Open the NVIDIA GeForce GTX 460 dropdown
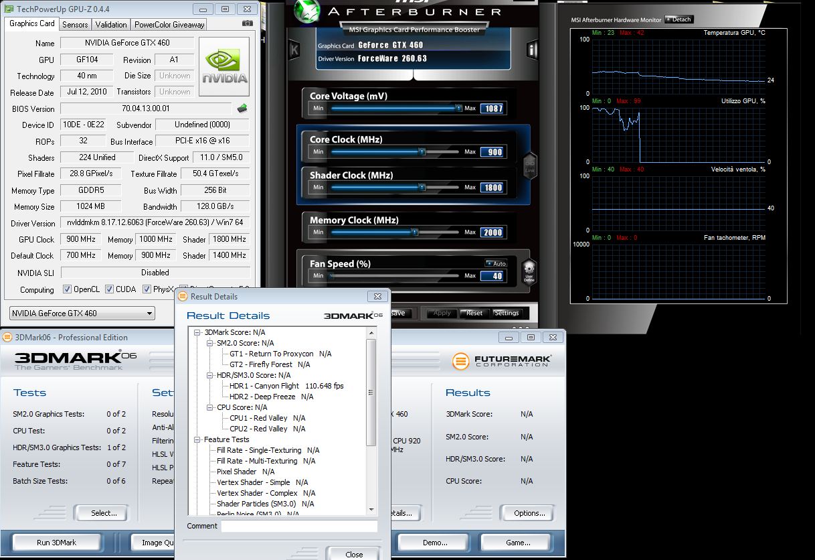 tap(82, 313)
